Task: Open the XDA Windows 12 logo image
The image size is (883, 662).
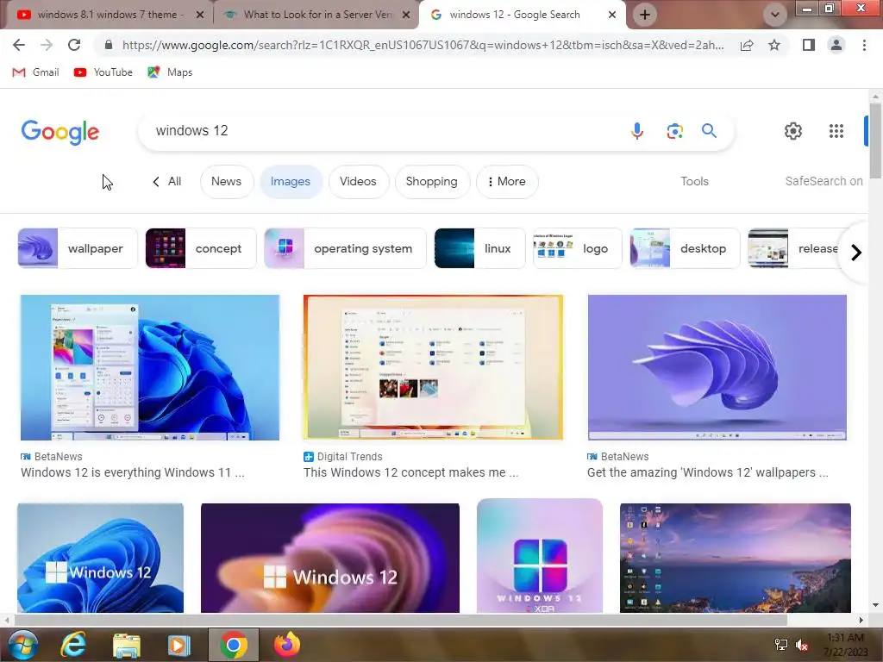Action: pyautogui.click(x=540, y=556)
